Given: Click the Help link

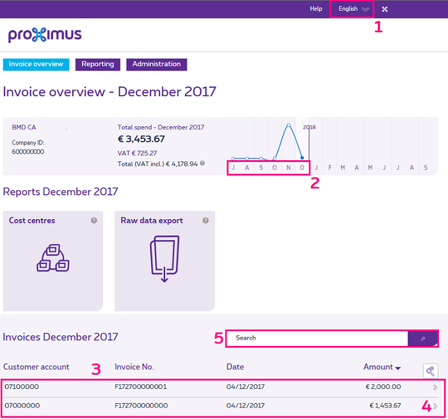Looking at the screenshot, I should tap(316, 9).
